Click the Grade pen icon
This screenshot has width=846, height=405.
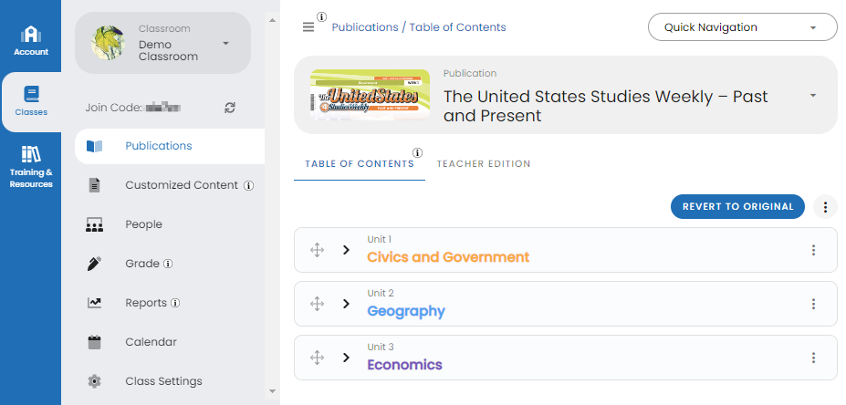(x=94, y=264)
